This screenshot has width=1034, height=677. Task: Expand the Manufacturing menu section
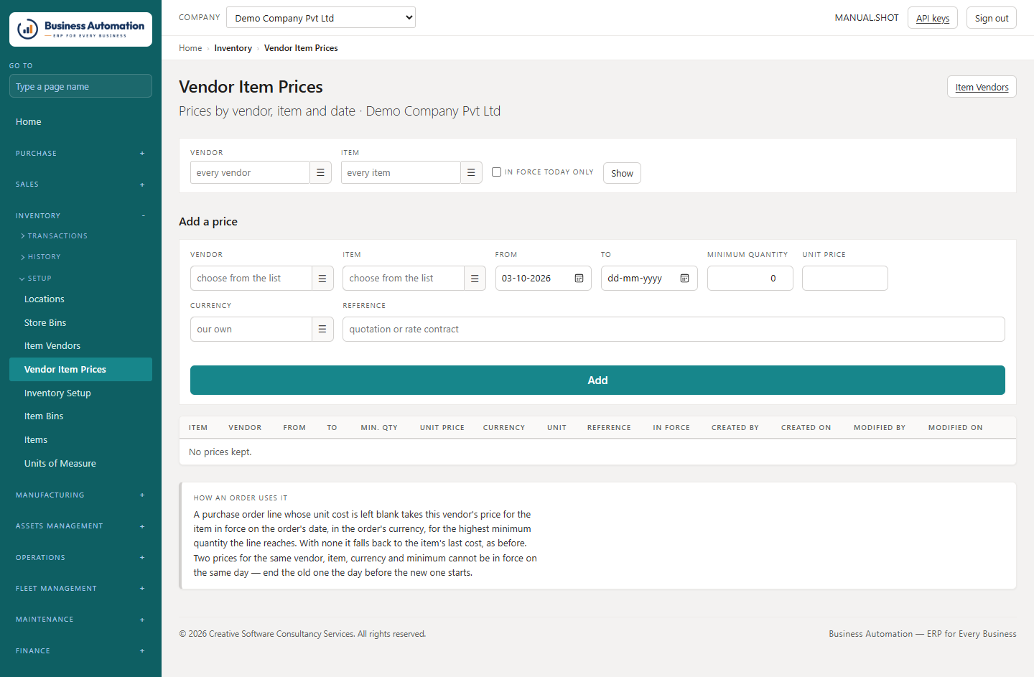click(x=80, y=495)
